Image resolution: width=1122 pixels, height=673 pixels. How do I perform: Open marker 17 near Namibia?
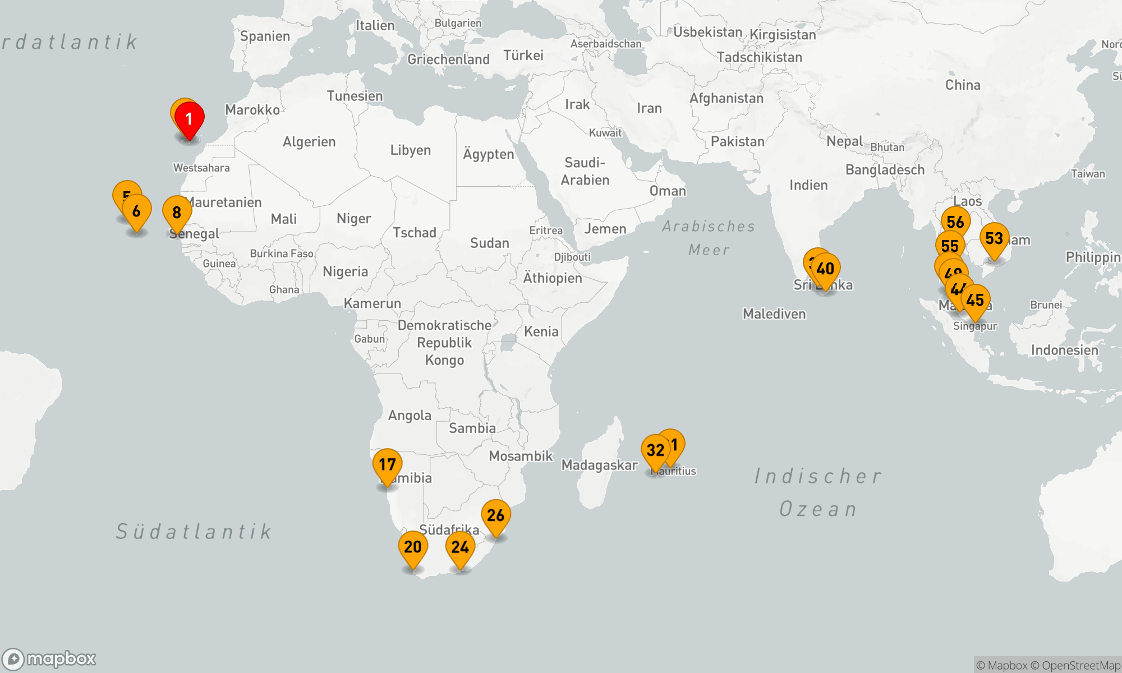[387, 464]
